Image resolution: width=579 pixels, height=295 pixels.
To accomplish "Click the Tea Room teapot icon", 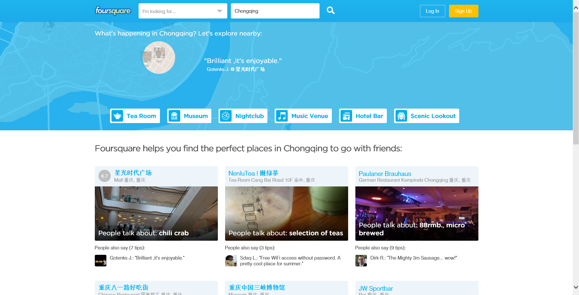I will coord(117,116).
